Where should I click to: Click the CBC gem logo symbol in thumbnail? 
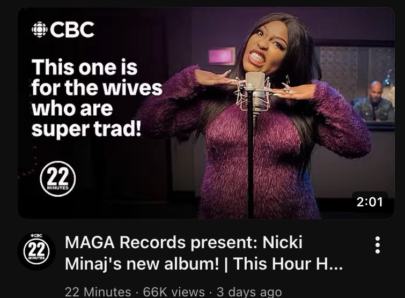40,29
